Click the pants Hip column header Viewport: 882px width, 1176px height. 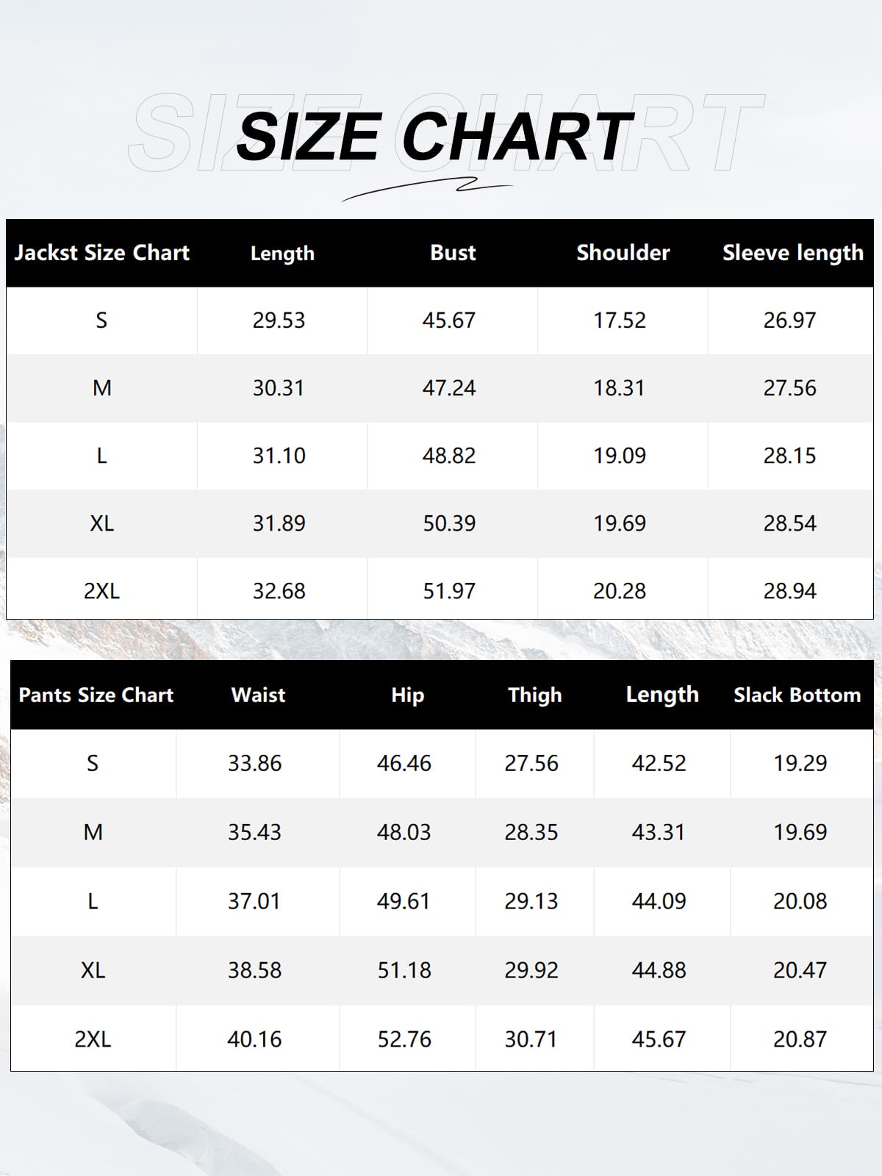click(x=407, y=695)
